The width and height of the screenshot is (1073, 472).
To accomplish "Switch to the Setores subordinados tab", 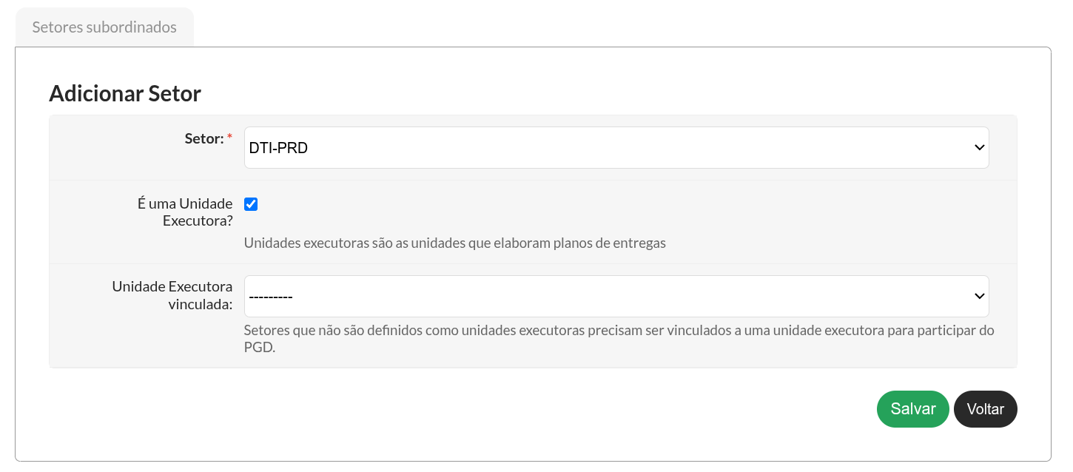I will tap(104, 27).
